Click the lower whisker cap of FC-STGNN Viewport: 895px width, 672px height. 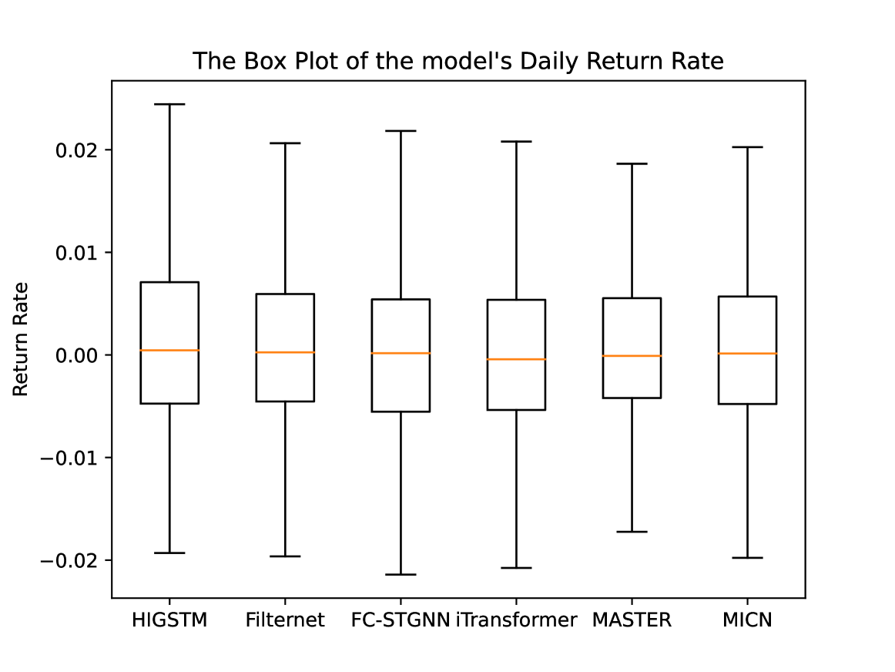pyautogui.click(x=401, y=575)
